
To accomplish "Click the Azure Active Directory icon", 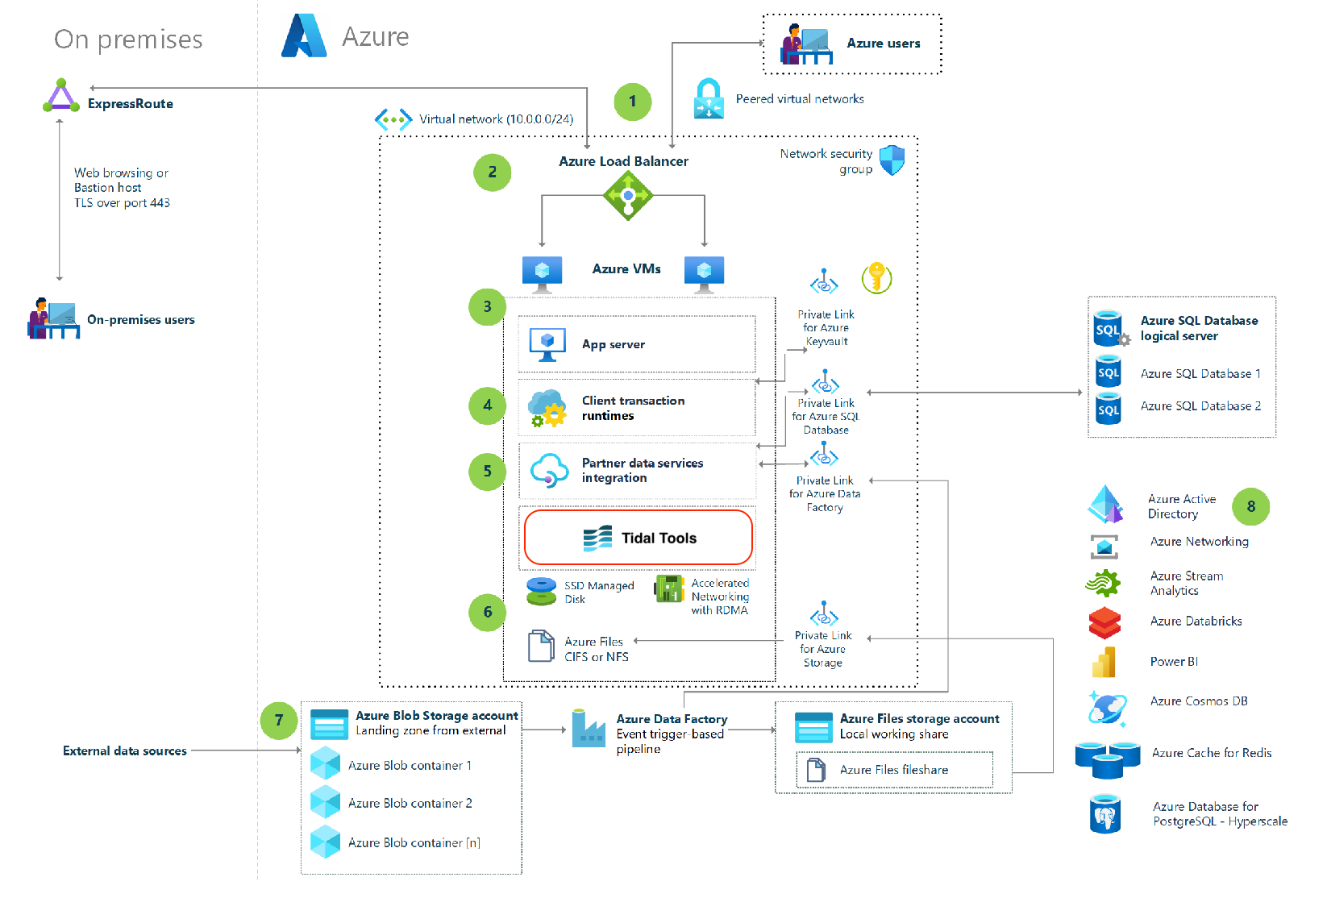I will (x=1105, y=505).
